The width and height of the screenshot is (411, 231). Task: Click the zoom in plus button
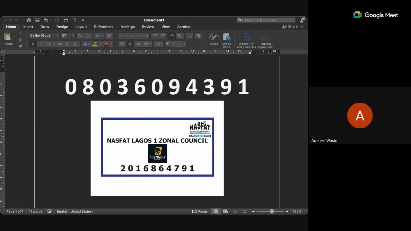pos(287,211)
